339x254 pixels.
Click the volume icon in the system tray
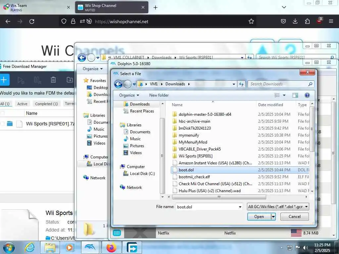[x=306, y=248]
